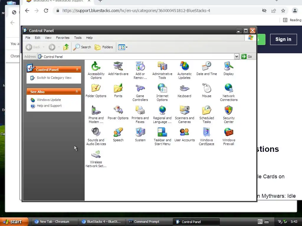Open Windows Update link
Viewport: 302px width, 226px height.
tap(49, 100)
